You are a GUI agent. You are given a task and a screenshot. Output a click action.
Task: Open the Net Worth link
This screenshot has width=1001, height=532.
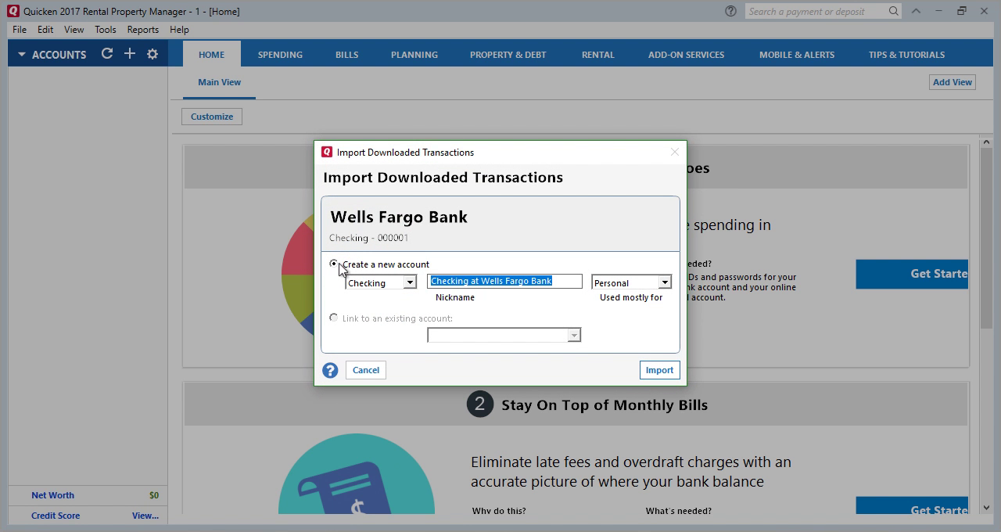[52, 495]
